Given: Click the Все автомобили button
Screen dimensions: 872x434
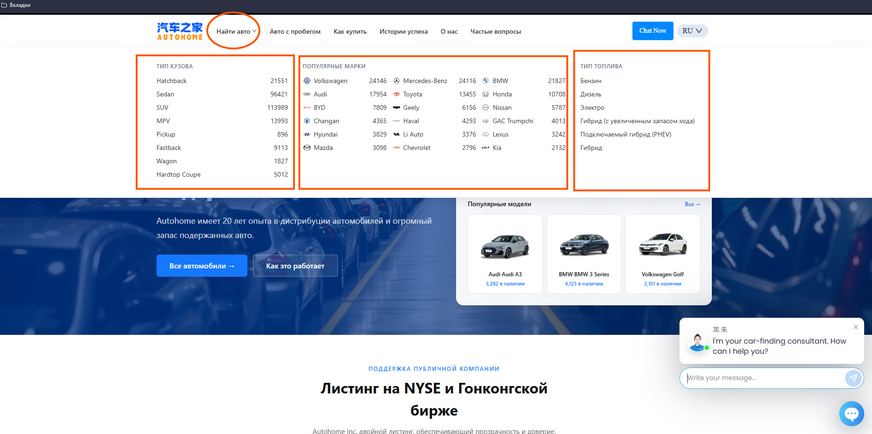Looking at the screenshot, I should point(202,266).
